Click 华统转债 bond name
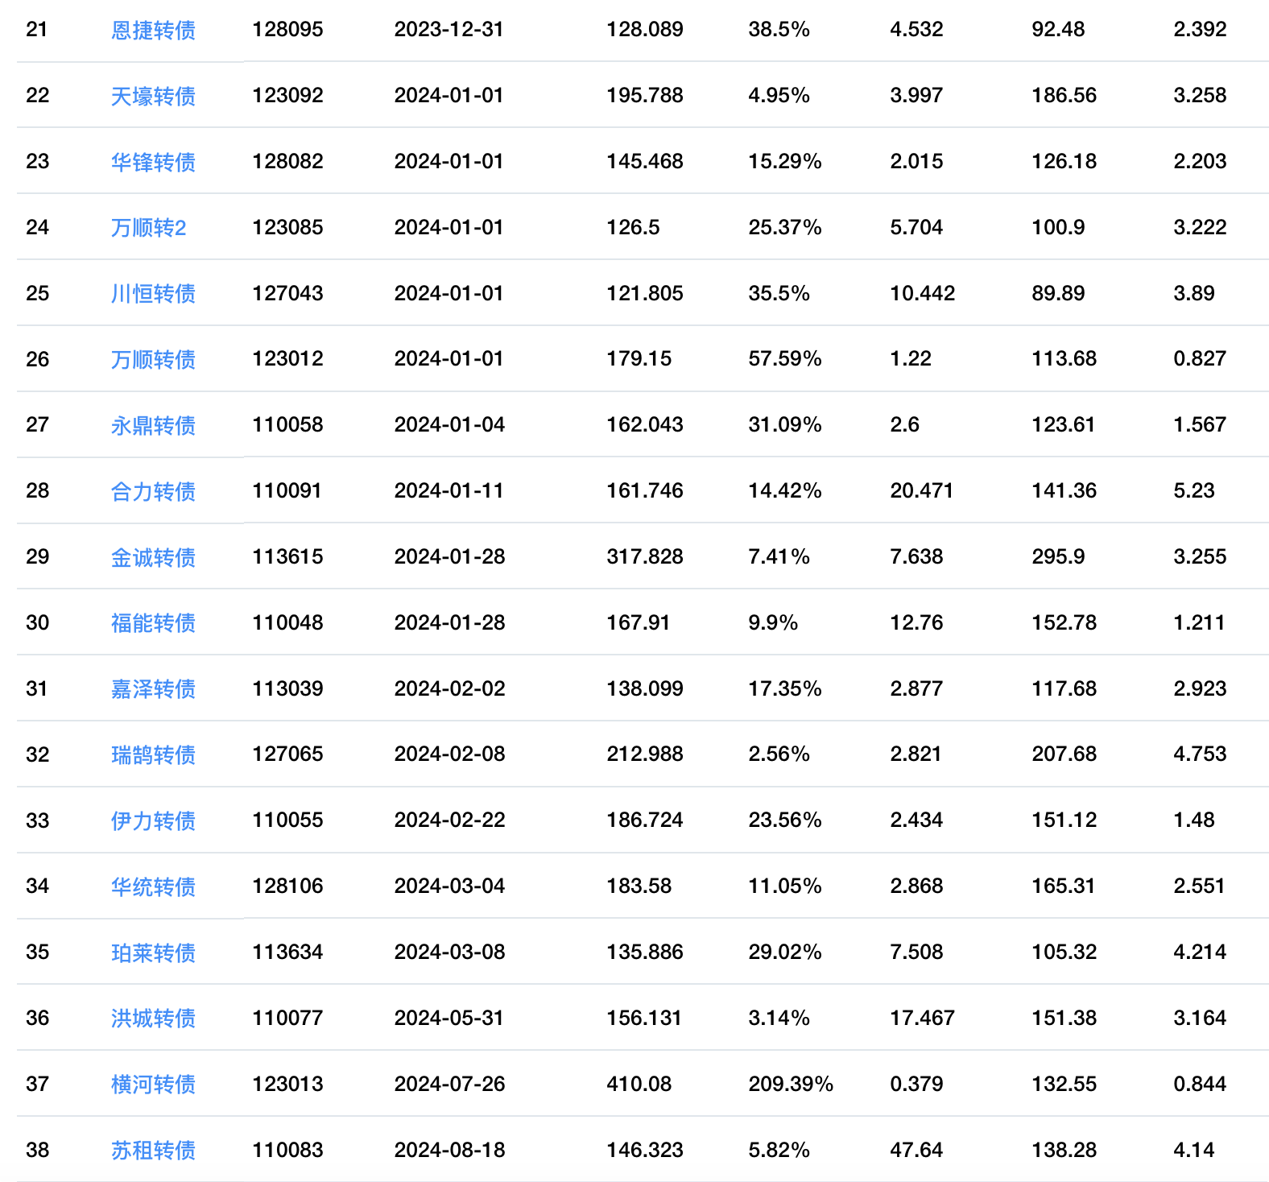Viewport: 1269px width, 1182px height. tap(153, 887)
